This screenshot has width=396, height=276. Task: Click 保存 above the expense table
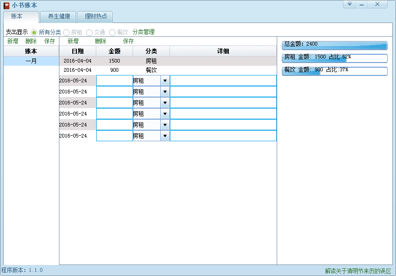click(128, 41)
